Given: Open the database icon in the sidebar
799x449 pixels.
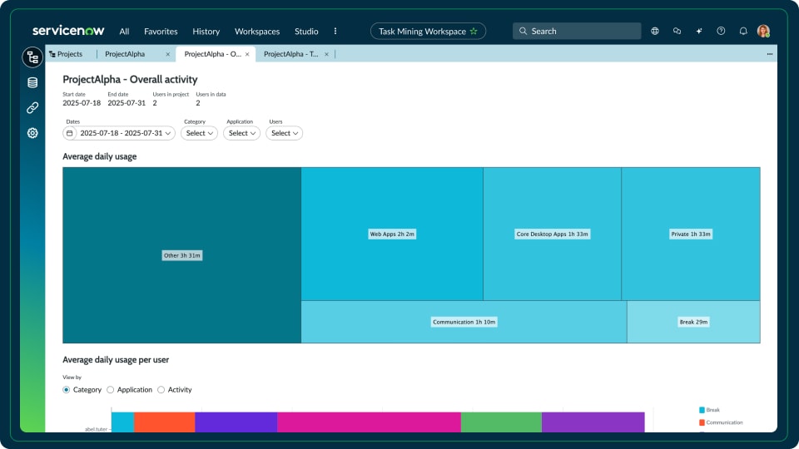Looking at the screenshot, I should (32, 82).
